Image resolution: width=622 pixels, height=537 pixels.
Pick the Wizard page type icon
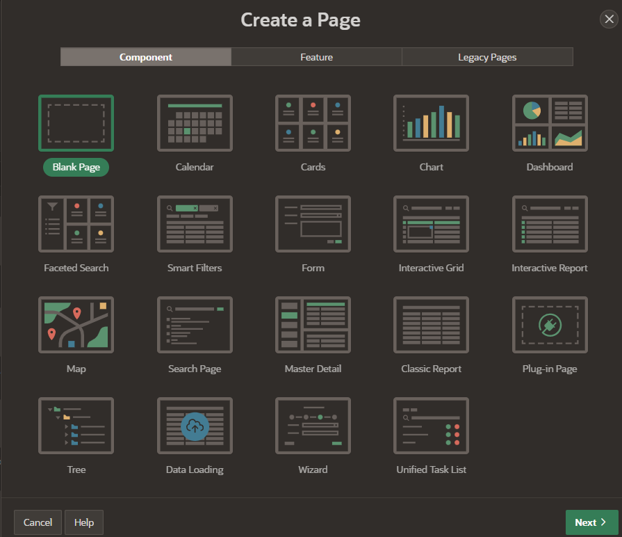[313, 426]
